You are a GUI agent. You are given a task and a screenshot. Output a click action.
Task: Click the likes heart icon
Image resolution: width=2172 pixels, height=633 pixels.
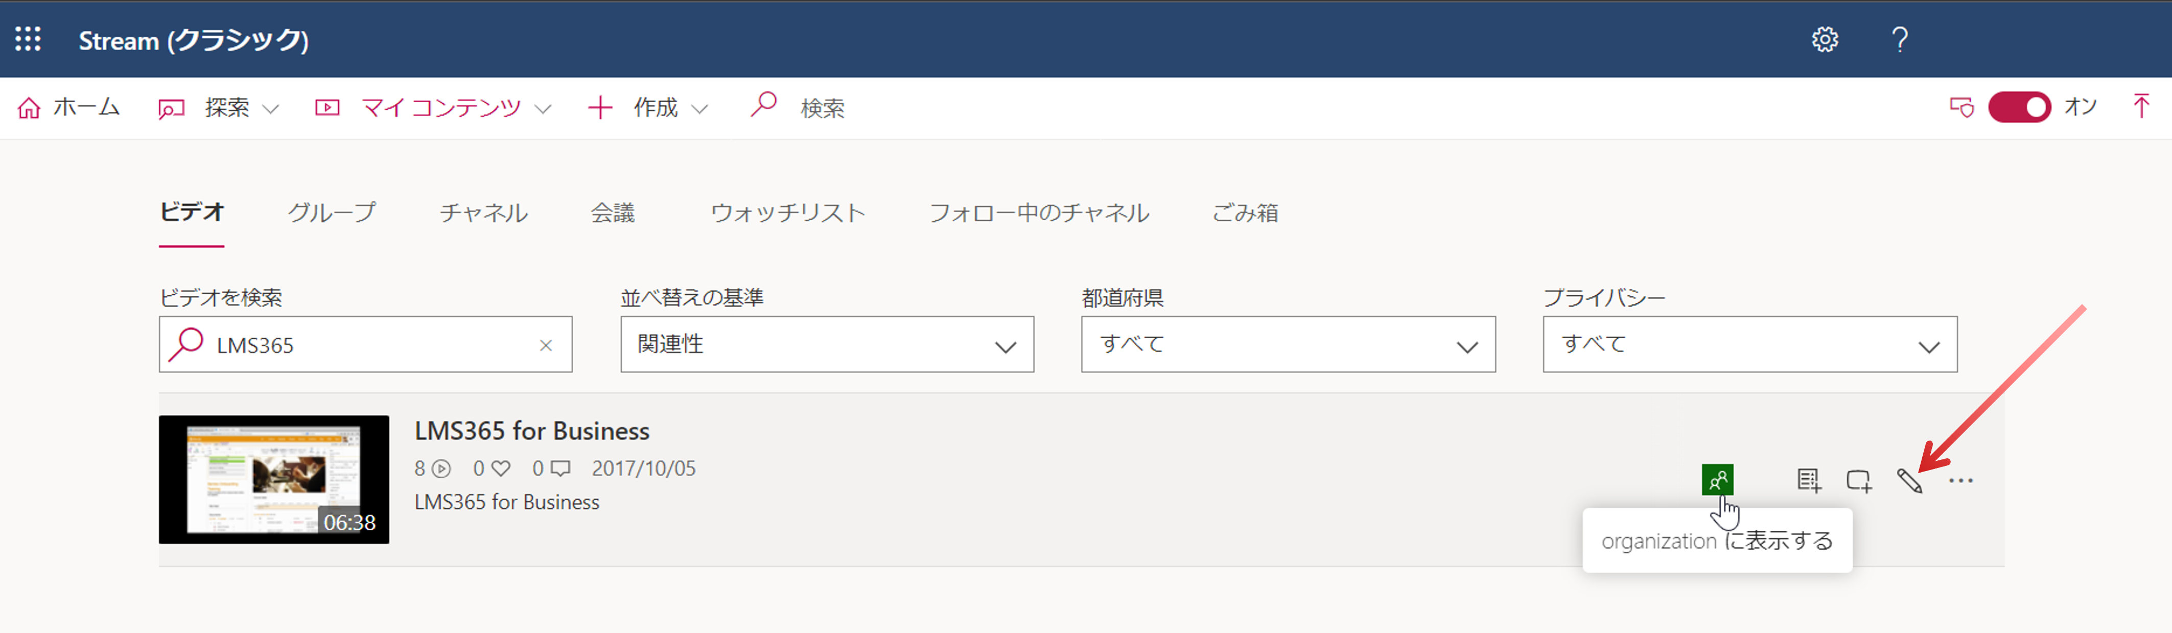501,468
